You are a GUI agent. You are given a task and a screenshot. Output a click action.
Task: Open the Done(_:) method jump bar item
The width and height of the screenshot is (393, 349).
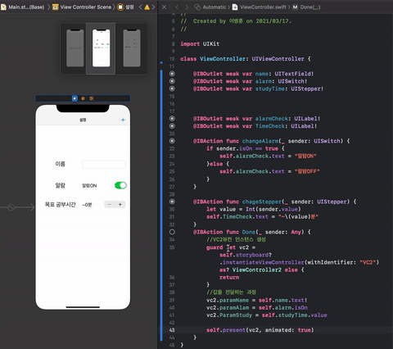pyautogui.click(x=306, y=7)
